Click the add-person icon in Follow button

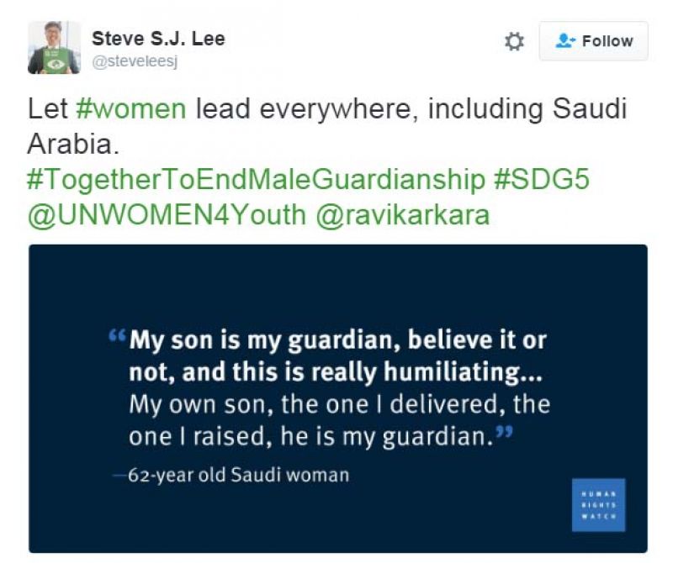(x=565, y=41)
